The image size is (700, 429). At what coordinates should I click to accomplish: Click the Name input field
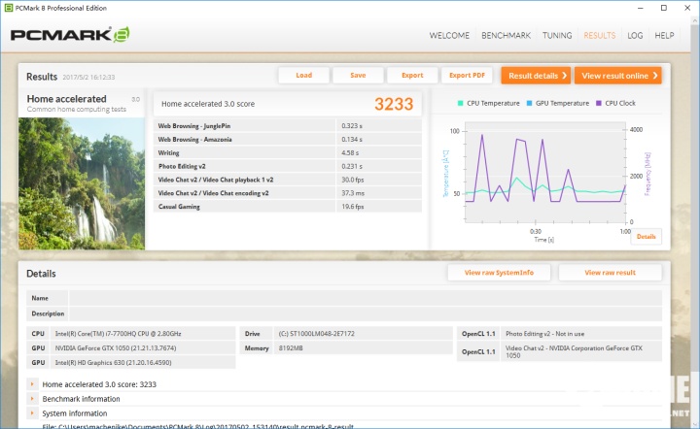[365, 298]
